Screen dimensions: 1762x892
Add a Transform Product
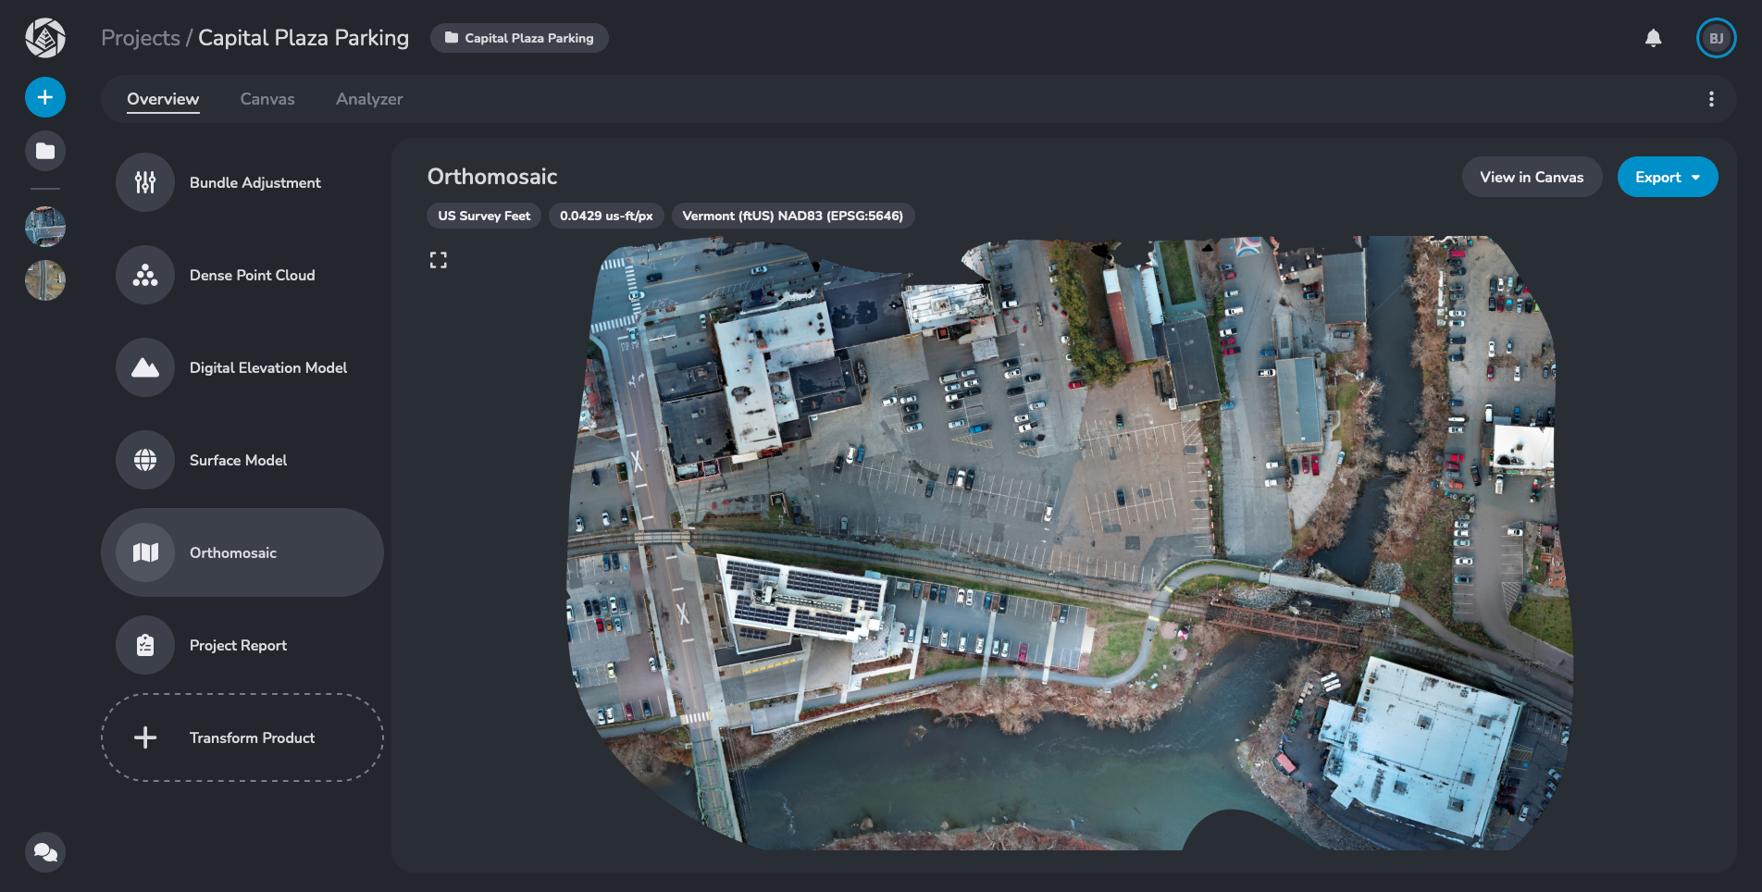coord(242,737)
